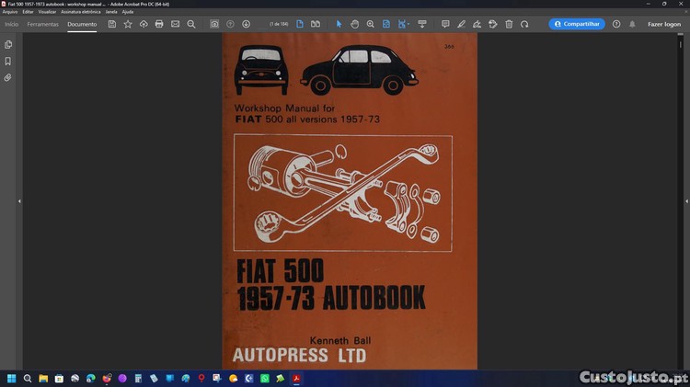
Task: Click Fazer logon sign-in link
Action: 664,24
